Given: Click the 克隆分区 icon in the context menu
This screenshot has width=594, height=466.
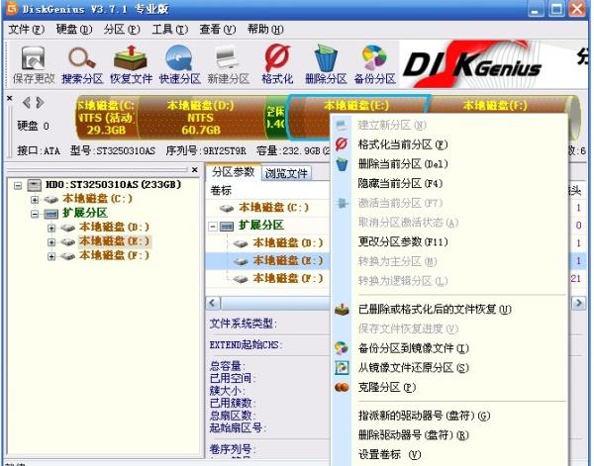Looking at the screenshot, I should pos(342,387).
